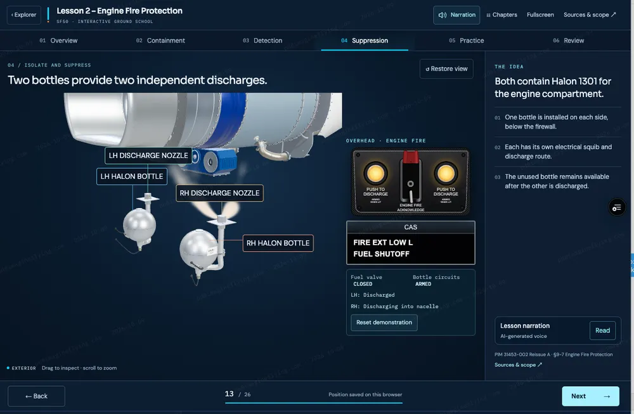Screen dimensions: 634x414
Task: Click Read for lesson narration
Action: pos(602,331)
